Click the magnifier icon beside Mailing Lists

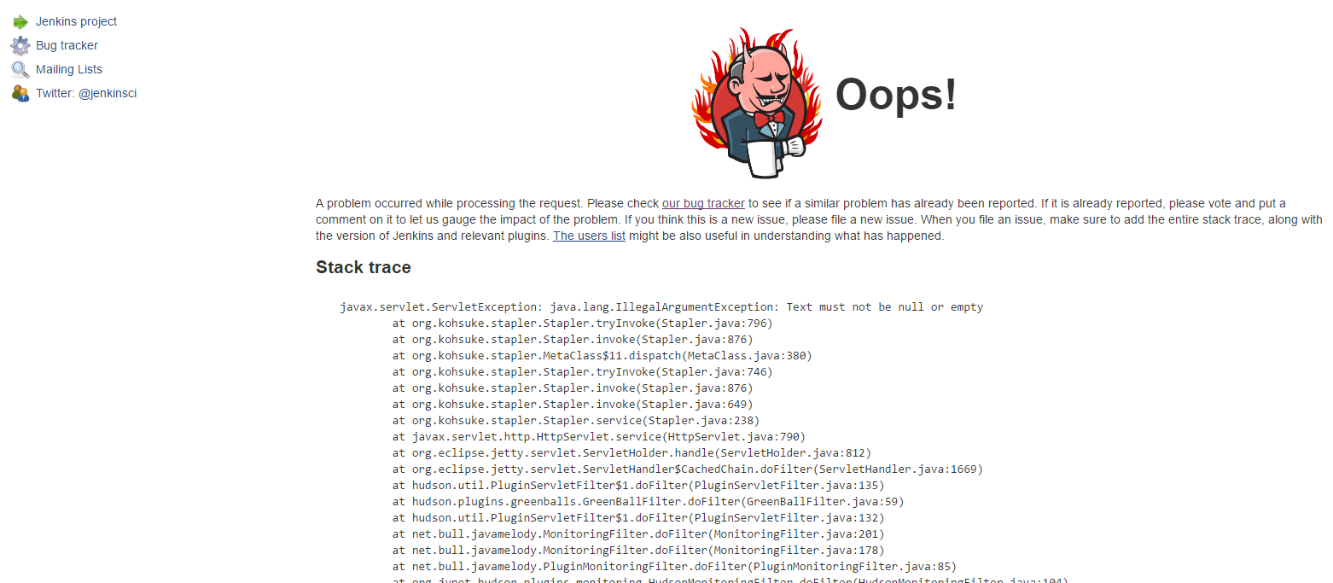(x=20, y=70)
